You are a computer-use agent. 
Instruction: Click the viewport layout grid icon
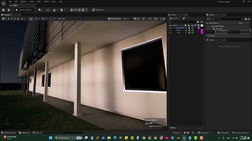tap(164, 19)
